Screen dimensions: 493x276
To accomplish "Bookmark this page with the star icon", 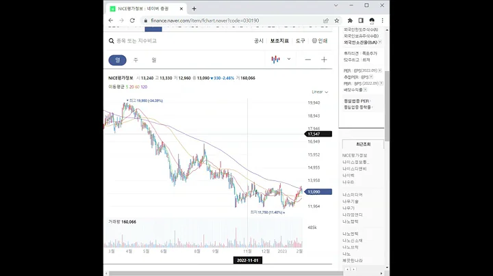I will point(337,20).
